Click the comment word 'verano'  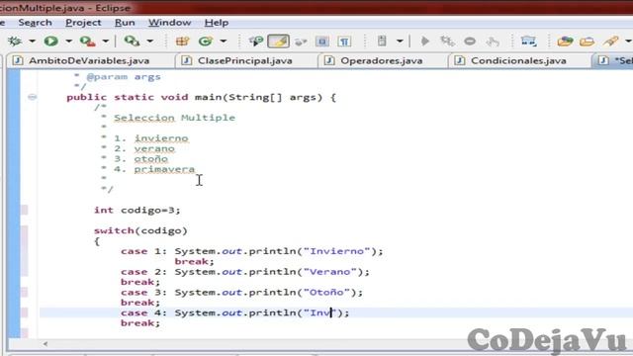pyautogui.click(x=154, y=148)
